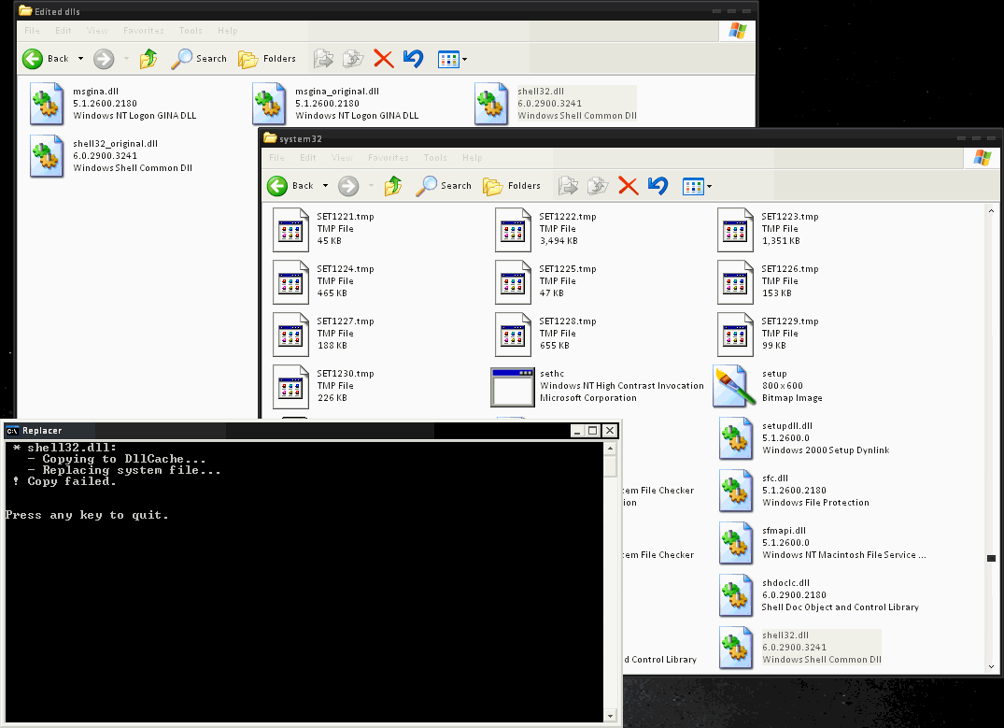The image size is (1004, 728).
Task: Select the shell32_original.dll file icon
Action: [x=47, y=156]
